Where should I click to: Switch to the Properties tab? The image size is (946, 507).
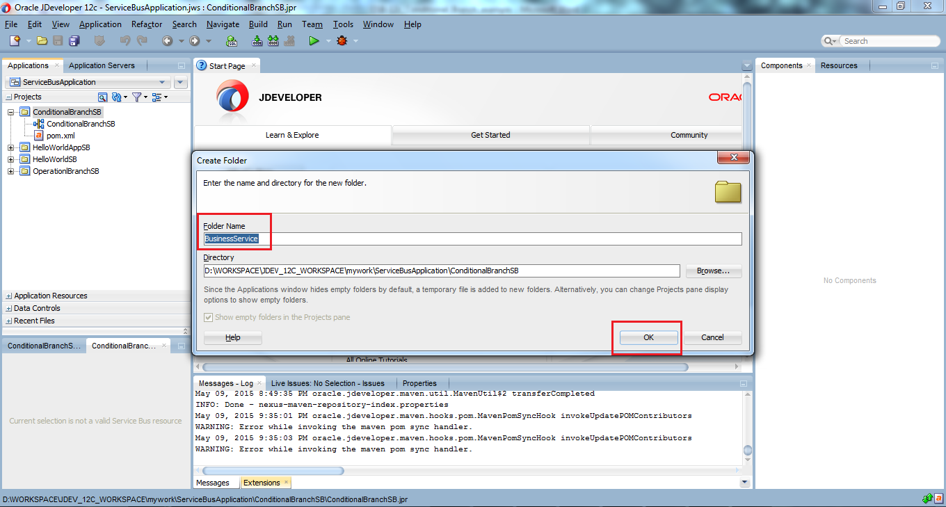pos(419,383)
